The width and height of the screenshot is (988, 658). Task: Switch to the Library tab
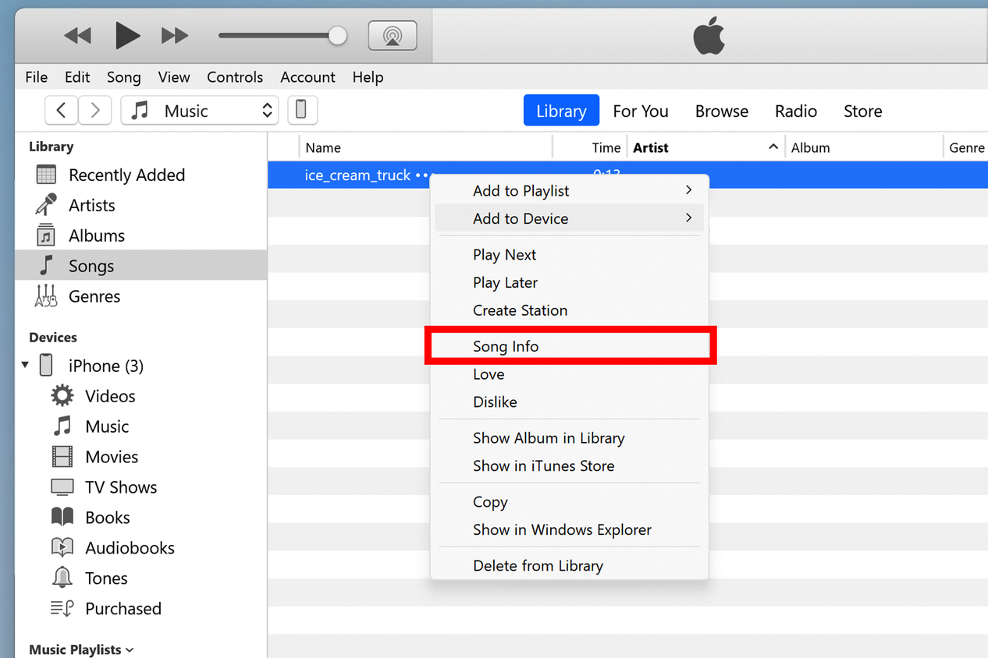(561, 111)
